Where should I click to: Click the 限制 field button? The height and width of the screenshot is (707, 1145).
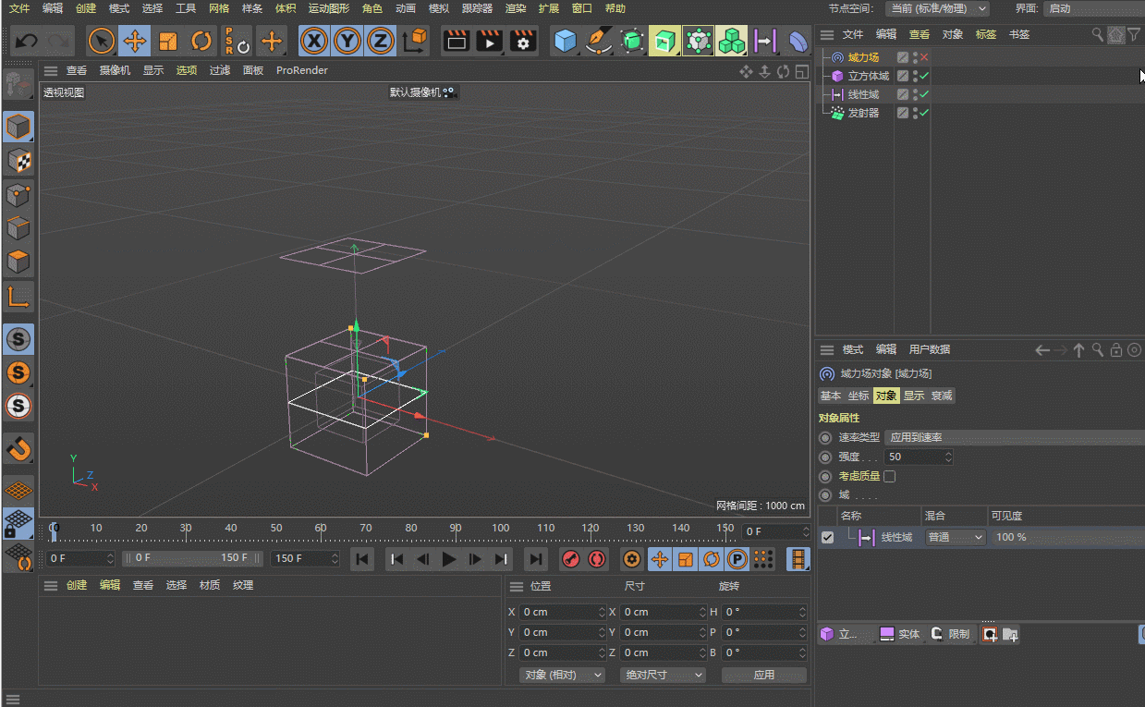coord(951,634)
